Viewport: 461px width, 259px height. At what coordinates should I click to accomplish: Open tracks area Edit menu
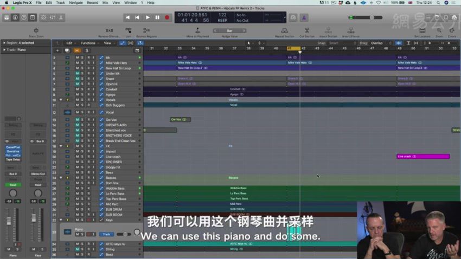(71, 43)
